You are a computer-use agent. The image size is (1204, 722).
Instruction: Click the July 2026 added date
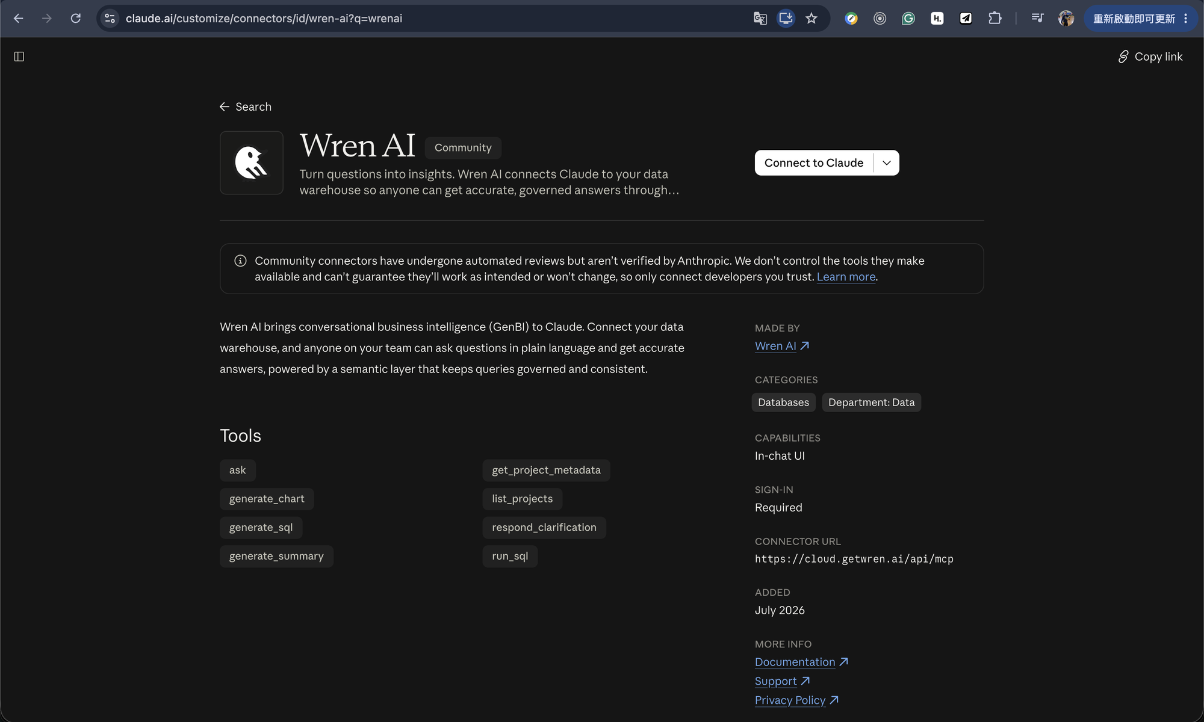[x=780, y=610]
